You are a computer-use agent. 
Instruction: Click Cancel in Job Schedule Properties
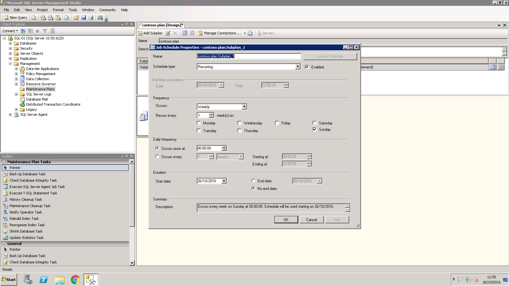[x=312, y=220]
